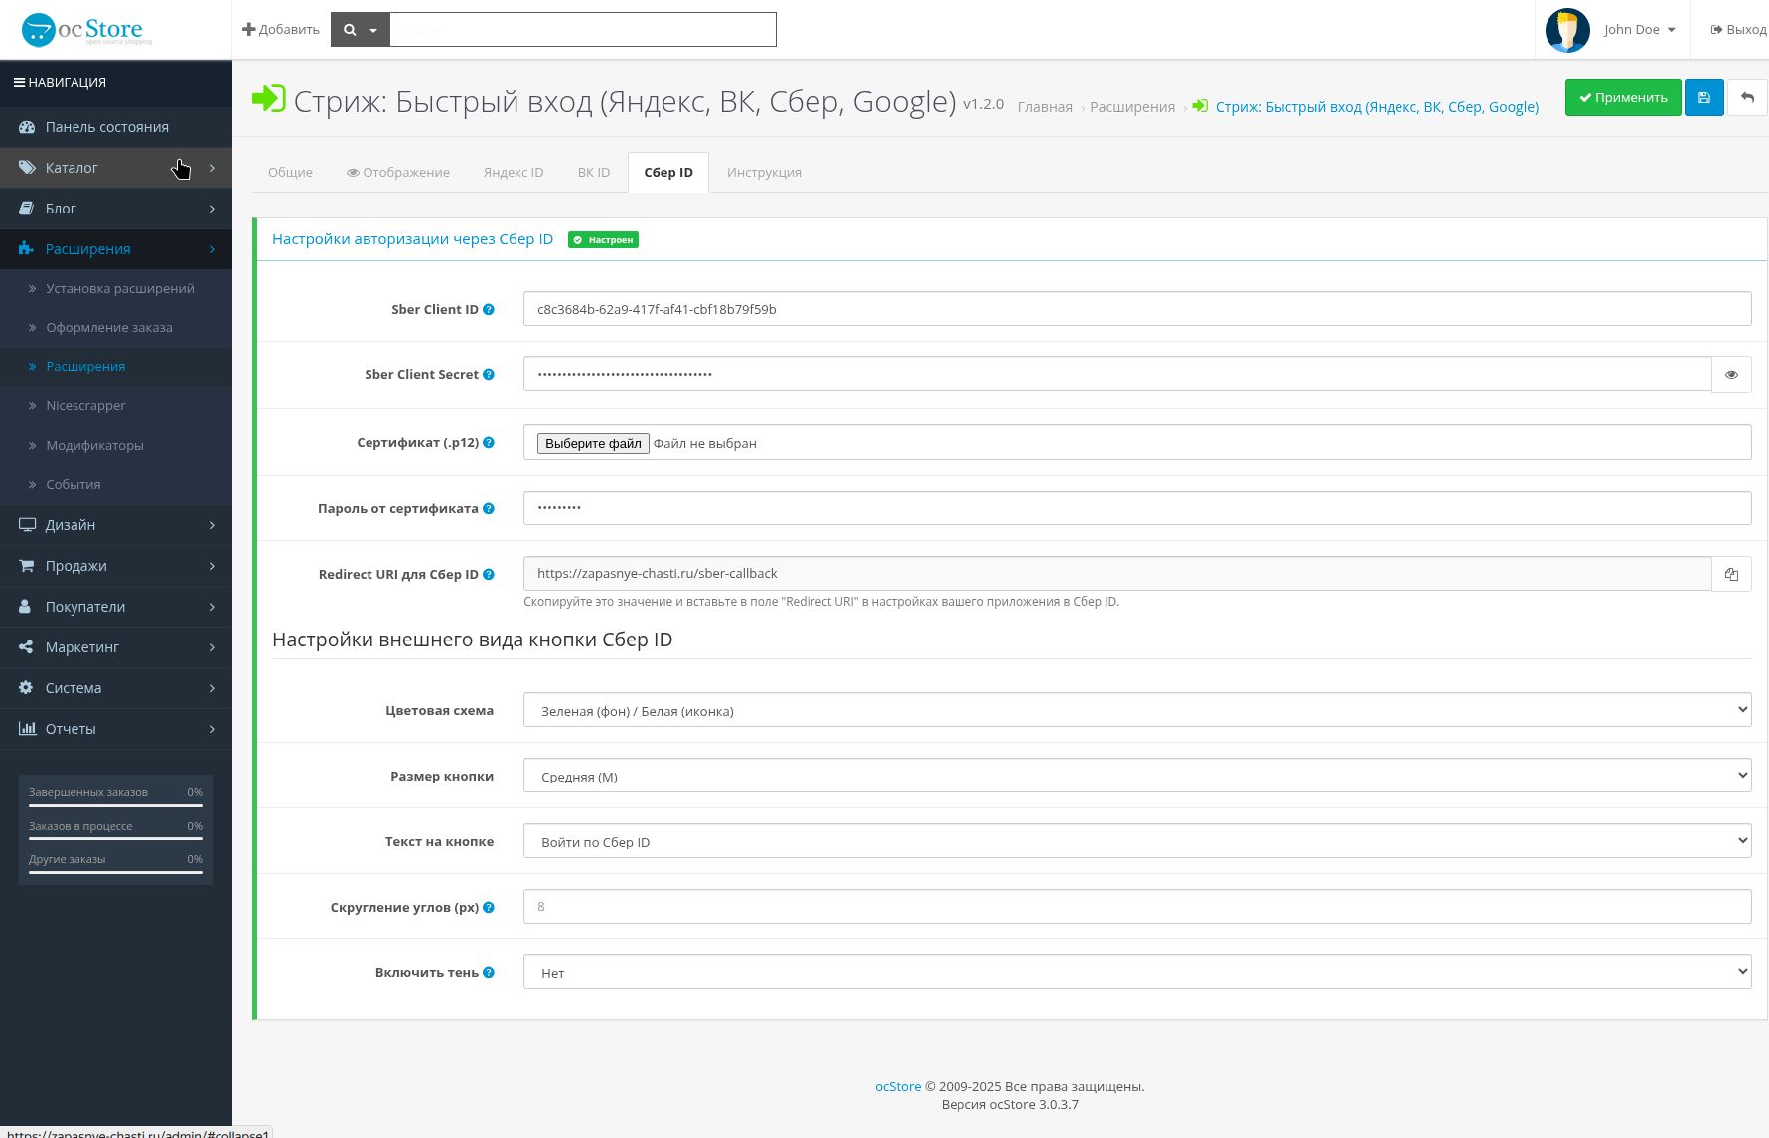Open the search type dropdown caret
Screen dimensions: 1769x1138
(373, 30)
